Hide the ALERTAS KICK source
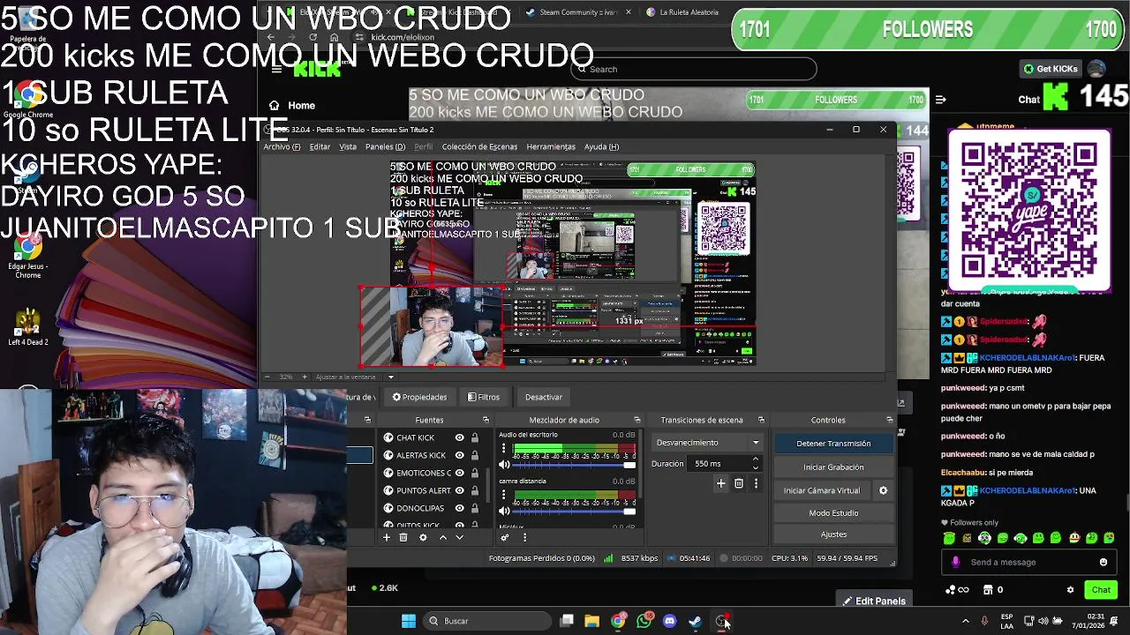 coord(459,455)
